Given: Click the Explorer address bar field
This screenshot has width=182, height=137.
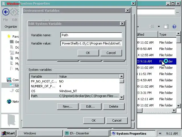Looking at the screenshot, I should [156, 12].
